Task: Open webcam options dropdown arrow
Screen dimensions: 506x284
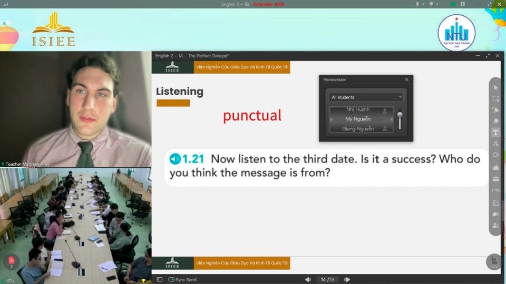Action: (437, 5)
